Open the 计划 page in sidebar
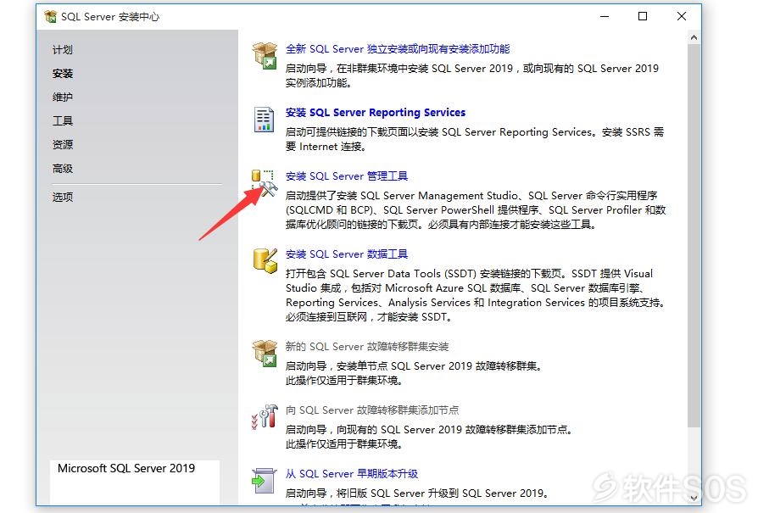This screenshot has height=513, width=758. point(63,50)
